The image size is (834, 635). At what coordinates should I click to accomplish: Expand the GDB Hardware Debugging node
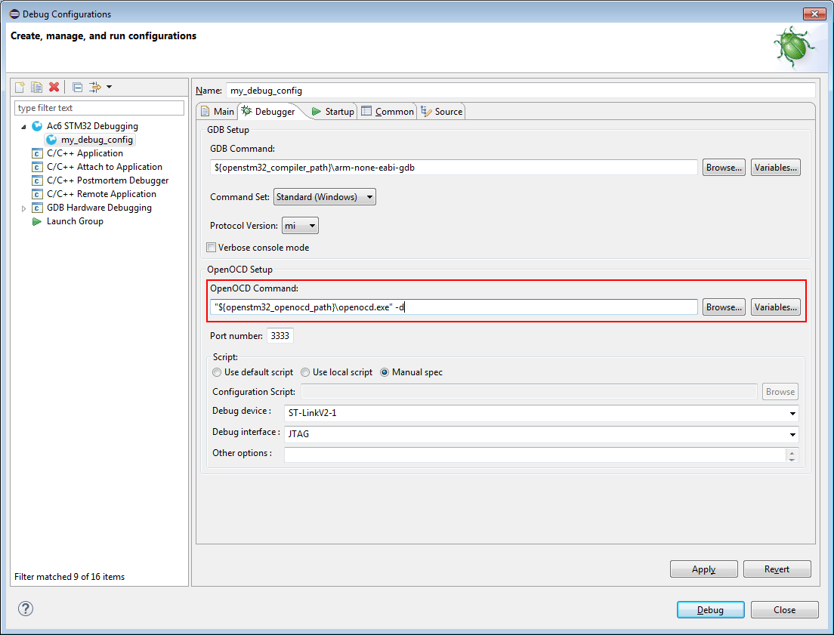tap(23, 208)
